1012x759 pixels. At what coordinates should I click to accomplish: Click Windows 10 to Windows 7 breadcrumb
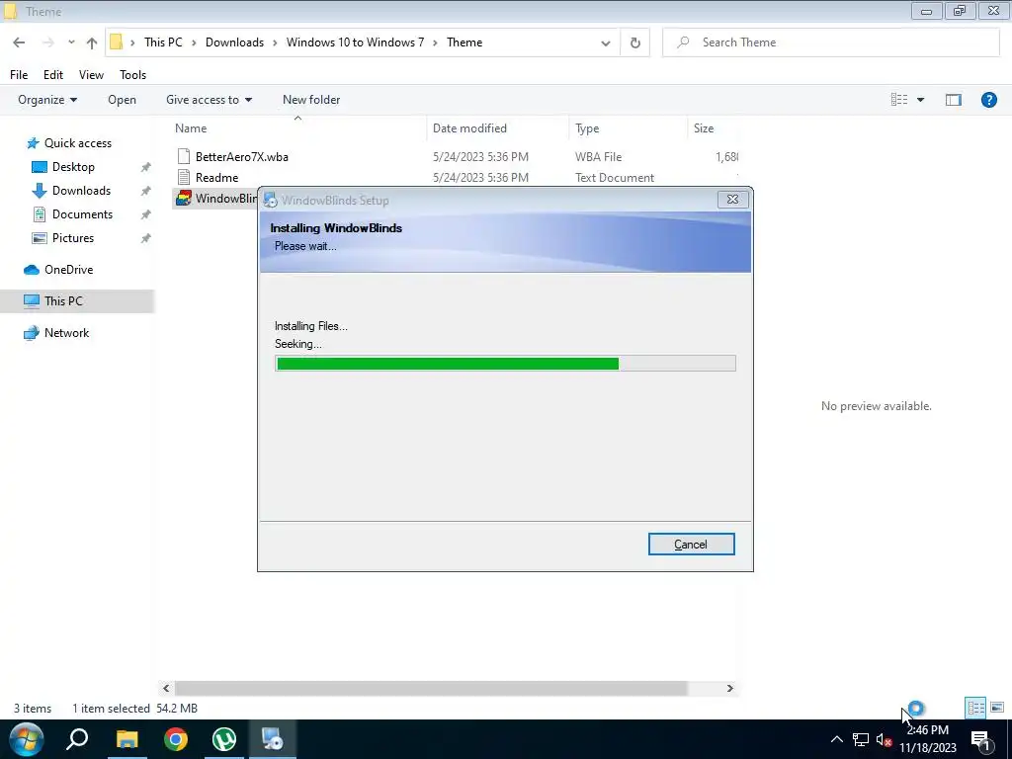point(355,42)
